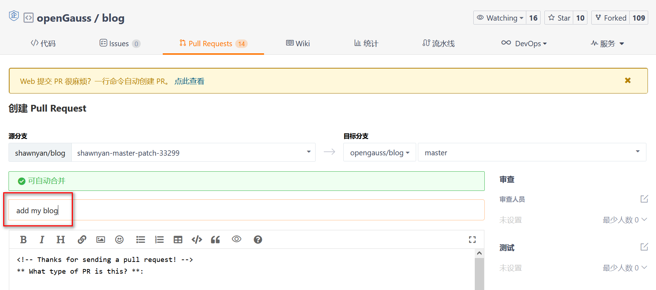This screenshot has height=290, width=656.
Task: Edit testers with the 测试 edit icon
Action: click(644, 247)
